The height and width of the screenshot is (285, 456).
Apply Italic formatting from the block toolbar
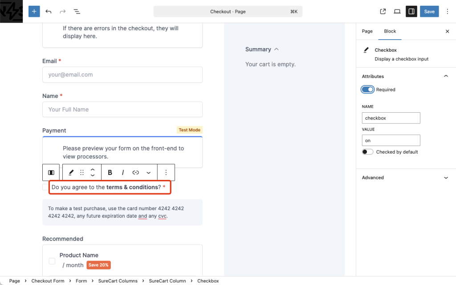(x=122, y=172)
